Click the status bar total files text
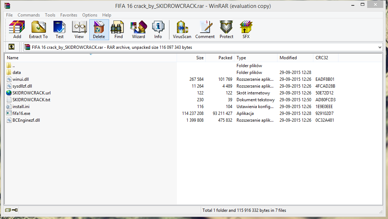Screen dimensions: 388x219 coord(244,210)
